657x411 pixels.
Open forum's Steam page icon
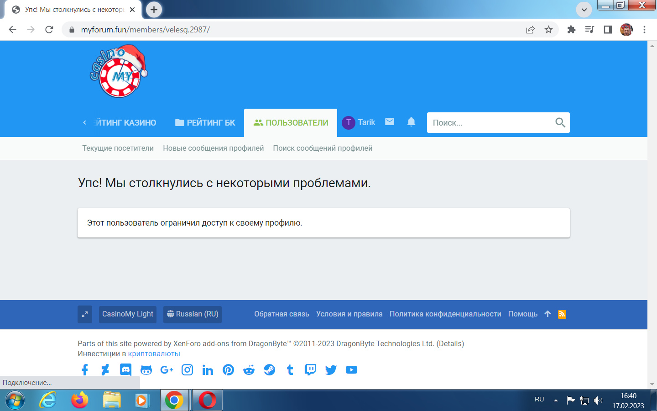click(269, 370)
